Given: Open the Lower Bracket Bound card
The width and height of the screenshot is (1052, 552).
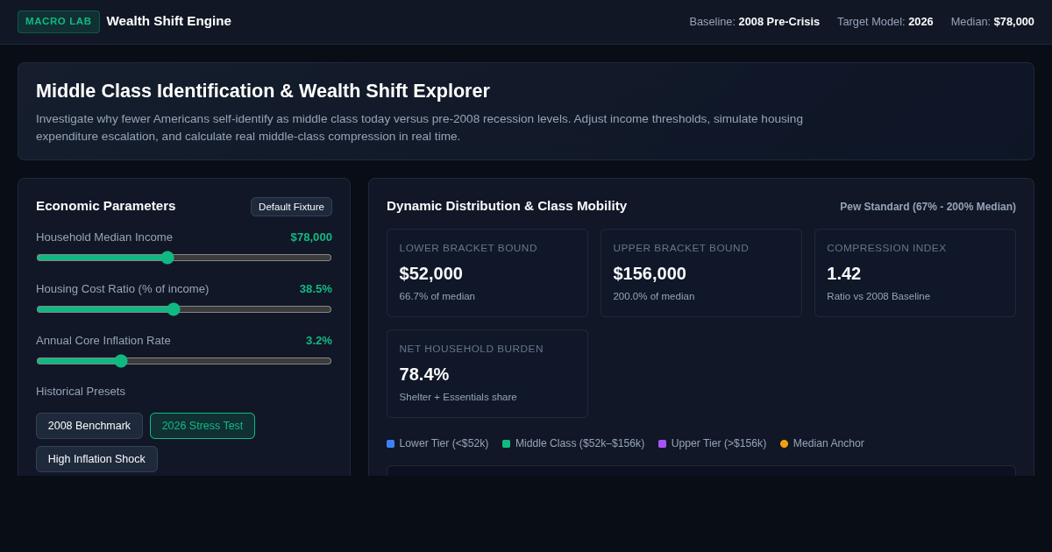Looking at the screenshot, I should [x=487, y=273].
